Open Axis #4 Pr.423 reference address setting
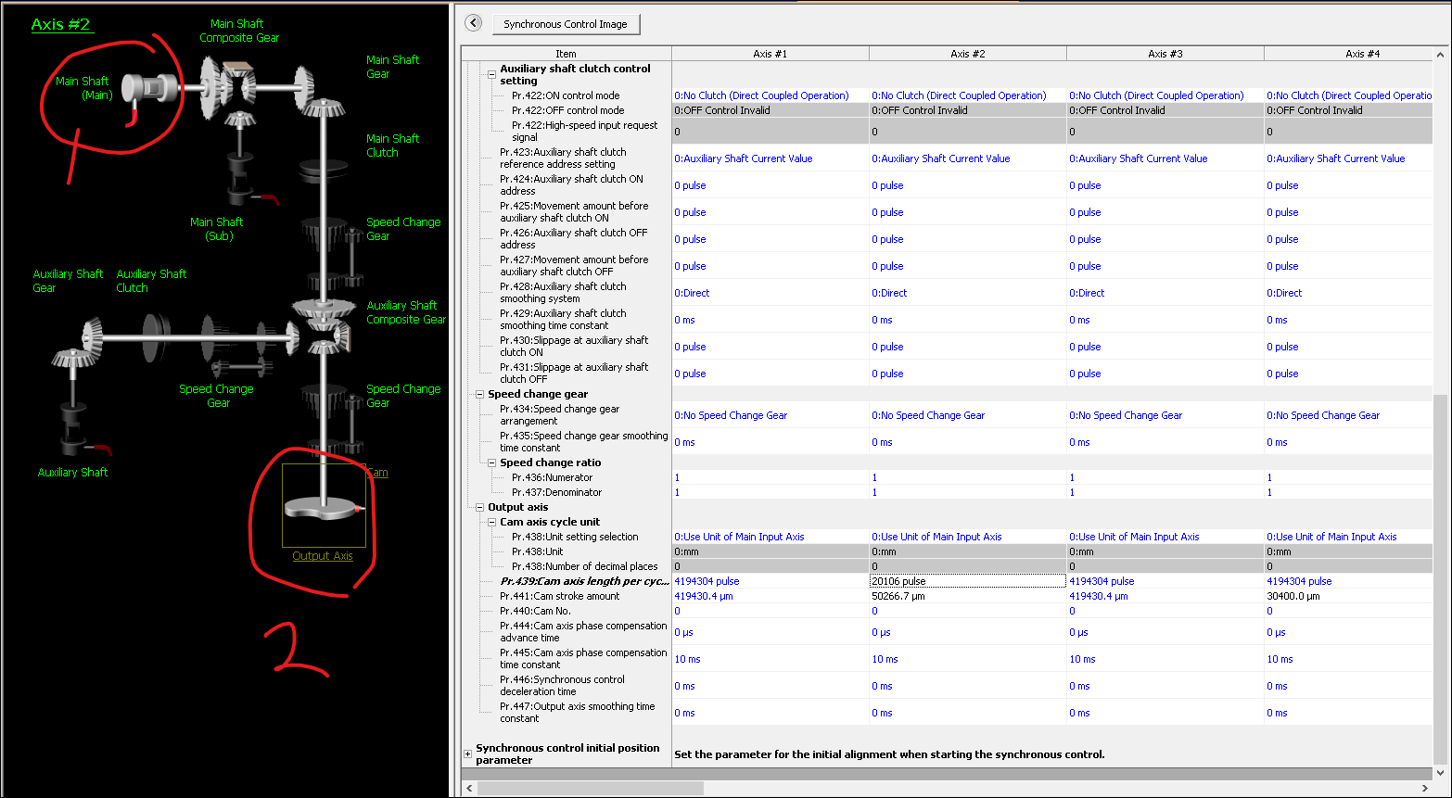1452x798 pixels. click(1349, 158)
